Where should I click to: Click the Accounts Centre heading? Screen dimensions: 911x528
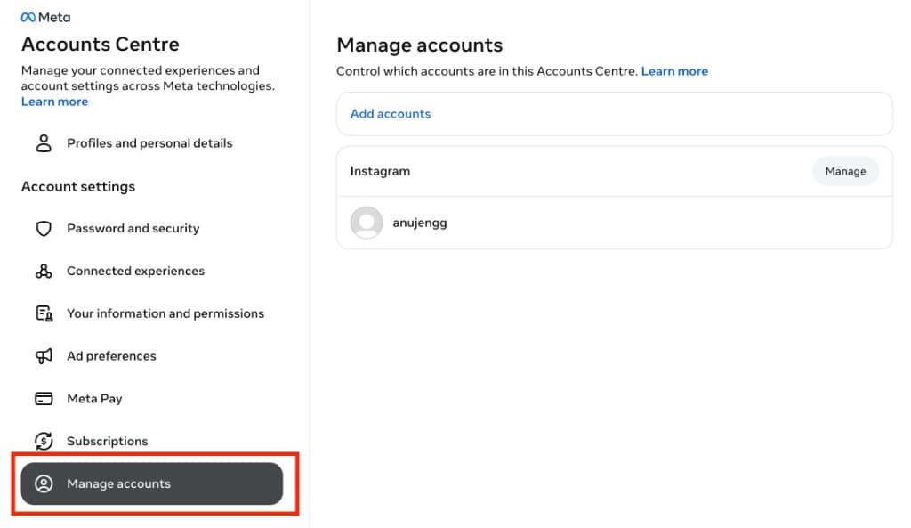(101, 45)
